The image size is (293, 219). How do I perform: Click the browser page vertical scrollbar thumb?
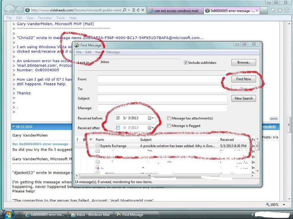(x=289, y=124)
